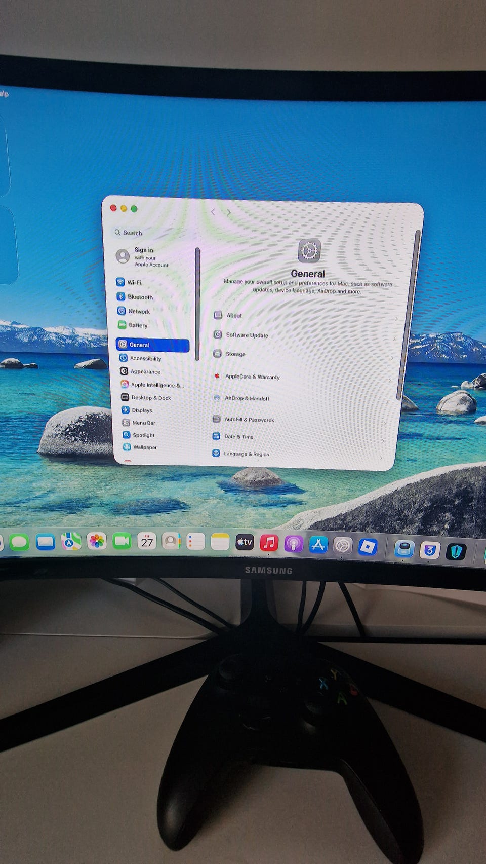The height and width of the screenshot is (864, 486).
Task: Open Mail from the Dock
Action: tap(45, 542)
